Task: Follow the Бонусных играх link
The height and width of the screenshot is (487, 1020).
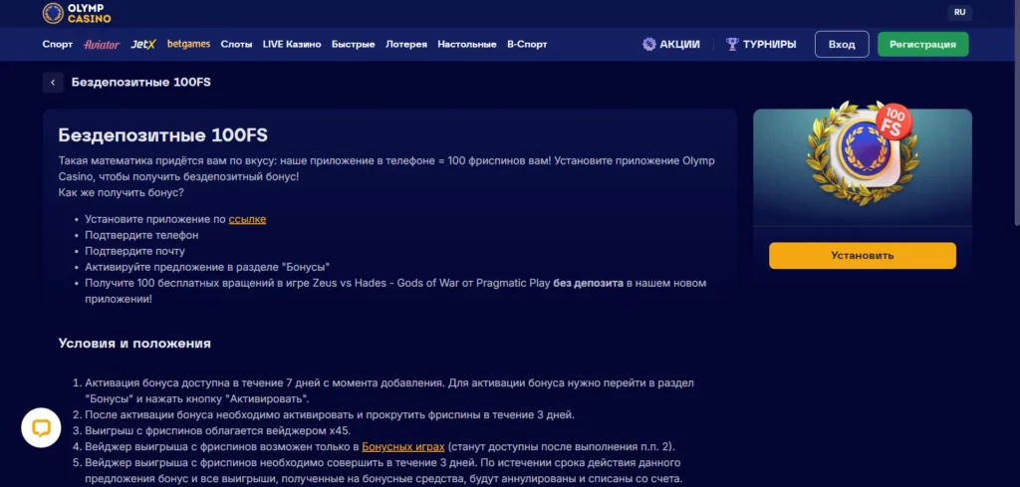Action: click(x=403, y=447)
